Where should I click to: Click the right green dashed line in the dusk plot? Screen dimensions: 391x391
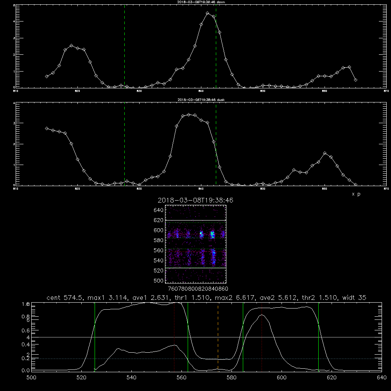click(x=216, y=144)
